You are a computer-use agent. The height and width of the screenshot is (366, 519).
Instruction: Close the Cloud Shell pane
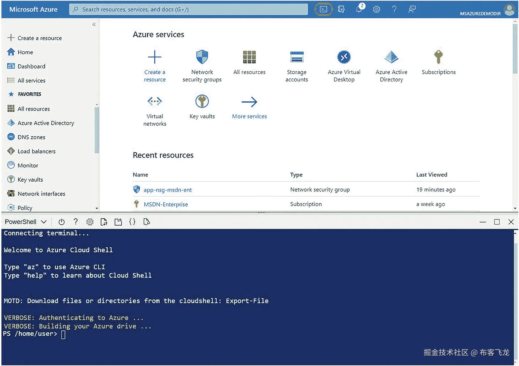[x=511, y=222]
